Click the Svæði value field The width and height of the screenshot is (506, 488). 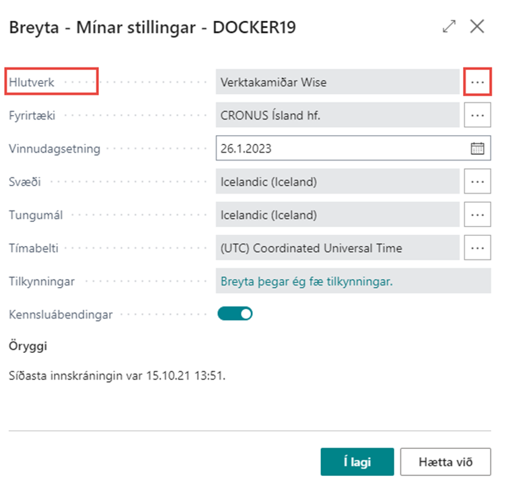point(337,181)
